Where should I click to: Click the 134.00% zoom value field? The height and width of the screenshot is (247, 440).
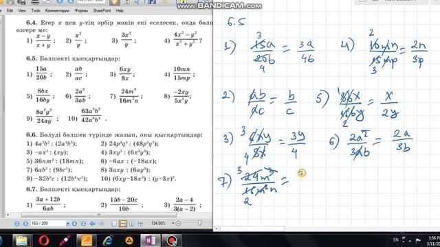click(x=158, y=223)
